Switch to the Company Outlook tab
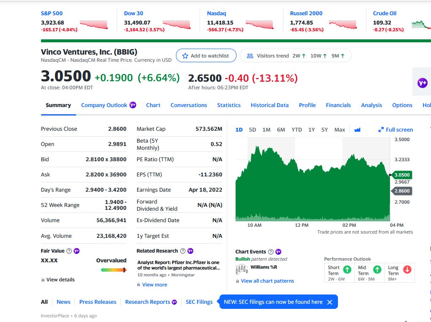431x322 pixels. coord(104,105)
